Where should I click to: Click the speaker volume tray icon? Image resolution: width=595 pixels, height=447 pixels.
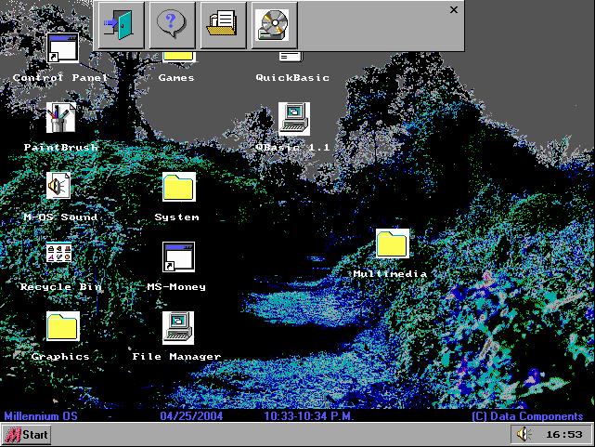tap(524, 434)
